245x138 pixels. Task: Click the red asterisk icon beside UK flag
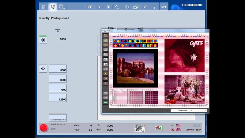pyautogui.click(x=173, y=130)
